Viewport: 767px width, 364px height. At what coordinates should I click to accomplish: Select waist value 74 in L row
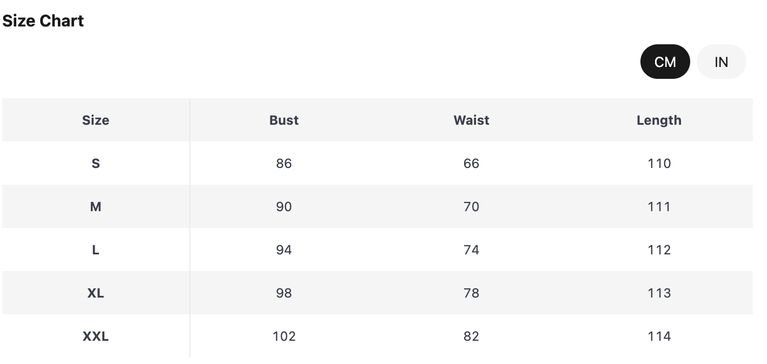click(471, 250)
